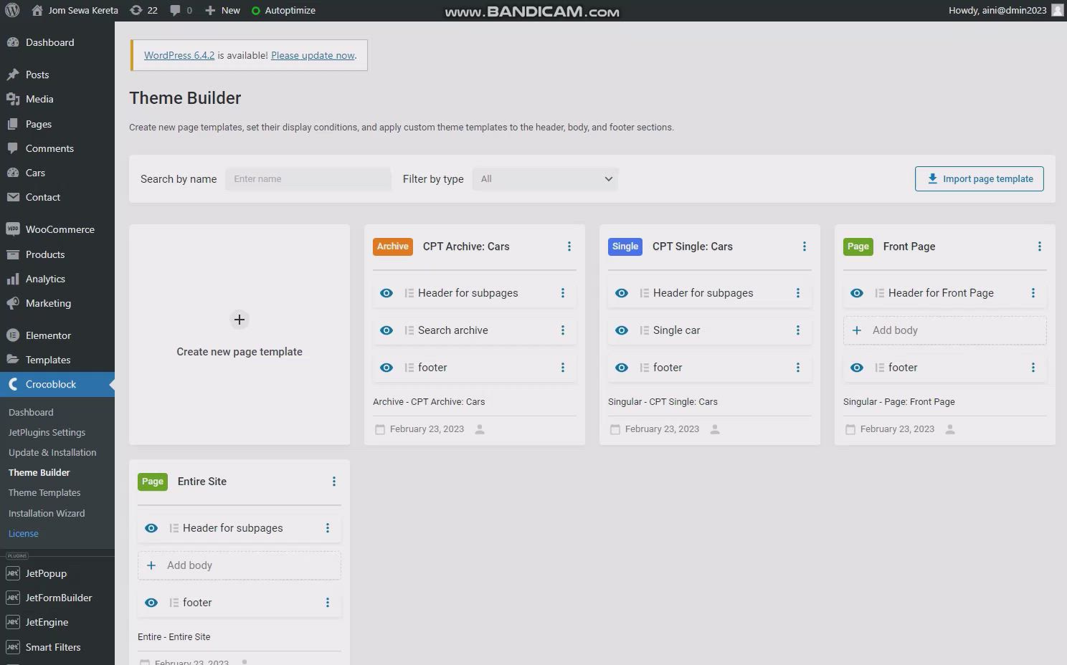Click the calendar icon under CPT Archive: Cars
This screenshot has height=665, width=1067.
pyautogui.click(x=379, y=429)
